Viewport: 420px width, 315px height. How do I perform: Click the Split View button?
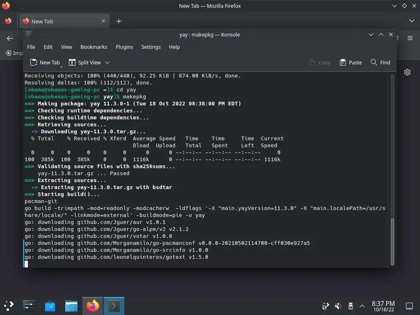pos(85,62)
